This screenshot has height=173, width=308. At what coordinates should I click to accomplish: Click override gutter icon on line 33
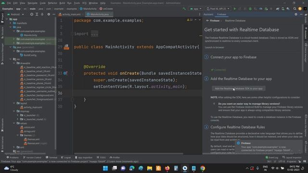click(65, 74)
